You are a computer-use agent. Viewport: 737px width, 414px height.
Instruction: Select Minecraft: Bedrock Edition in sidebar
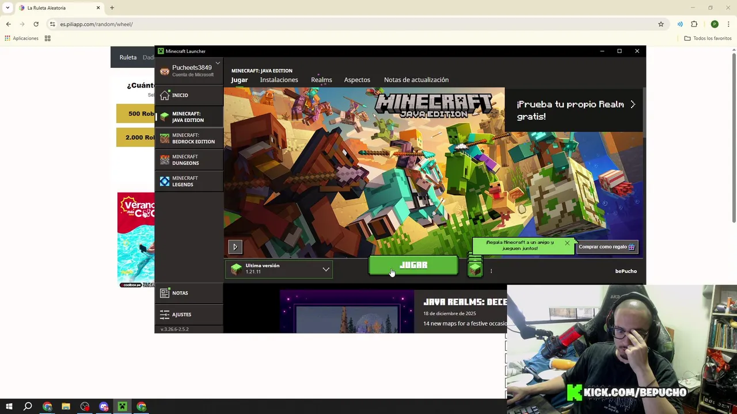point(189,139)
